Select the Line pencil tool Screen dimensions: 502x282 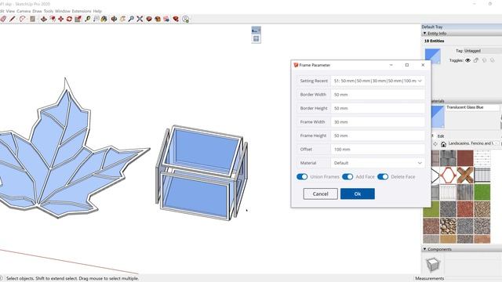tap(13, 19)
